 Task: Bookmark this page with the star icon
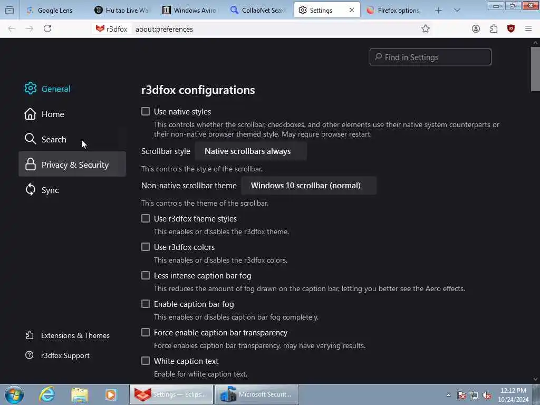pos(426,29)
